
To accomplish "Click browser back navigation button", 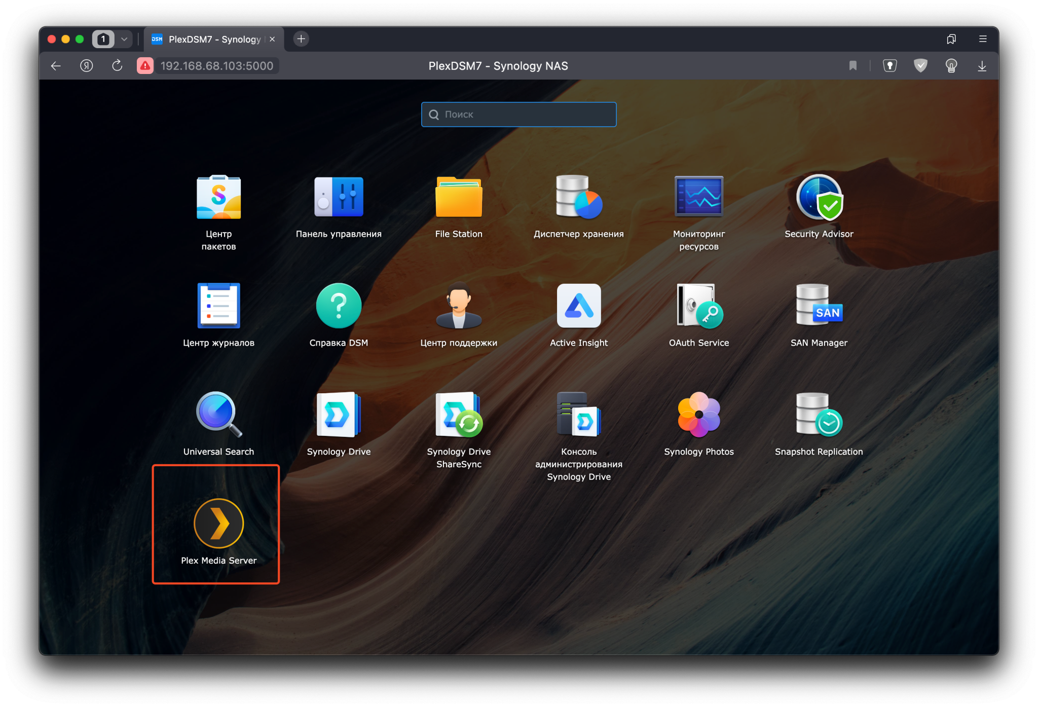I will point(55,65).
